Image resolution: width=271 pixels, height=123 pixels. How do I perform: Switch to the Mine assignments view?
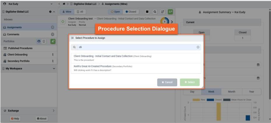point(67,12)
